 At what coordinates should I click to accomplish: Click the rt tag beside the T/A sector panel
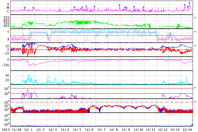click(x=195, y=32)
